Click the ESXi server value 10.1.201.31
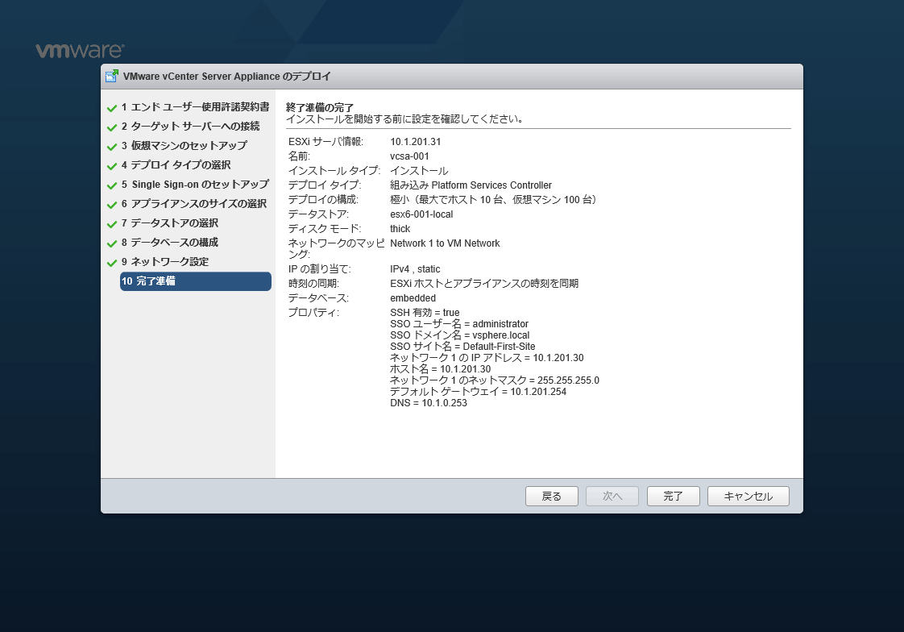904x632 pixels. coord(416,142)
